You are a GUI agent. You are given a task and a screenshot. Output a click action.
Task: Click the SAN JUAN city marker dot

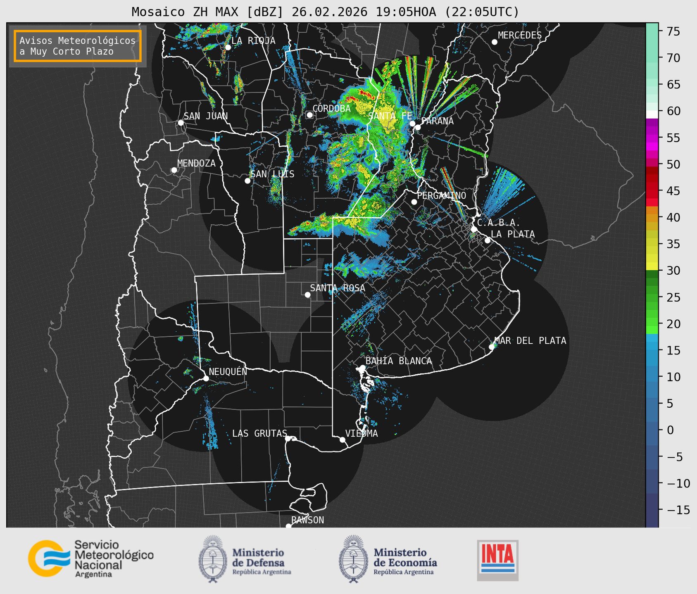tap(181, 123)
